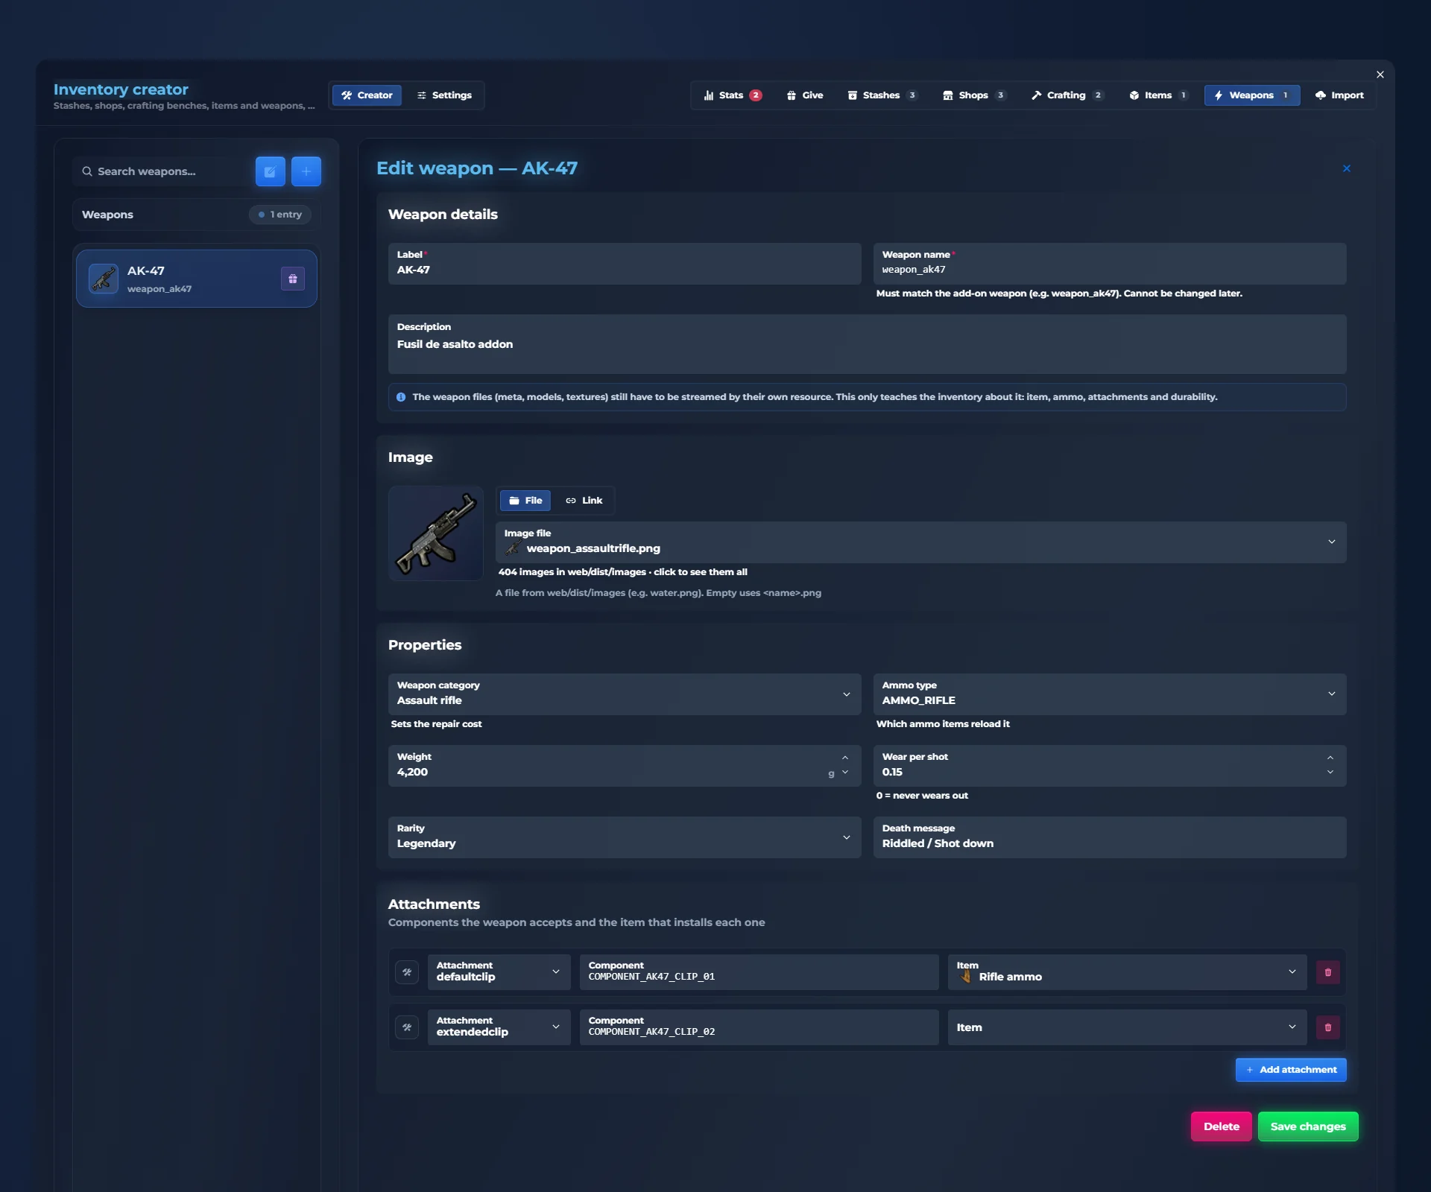The height and width of the screenshot is (1192, 1431).
Task: Open the Items tab
Action: (1158, 95)
